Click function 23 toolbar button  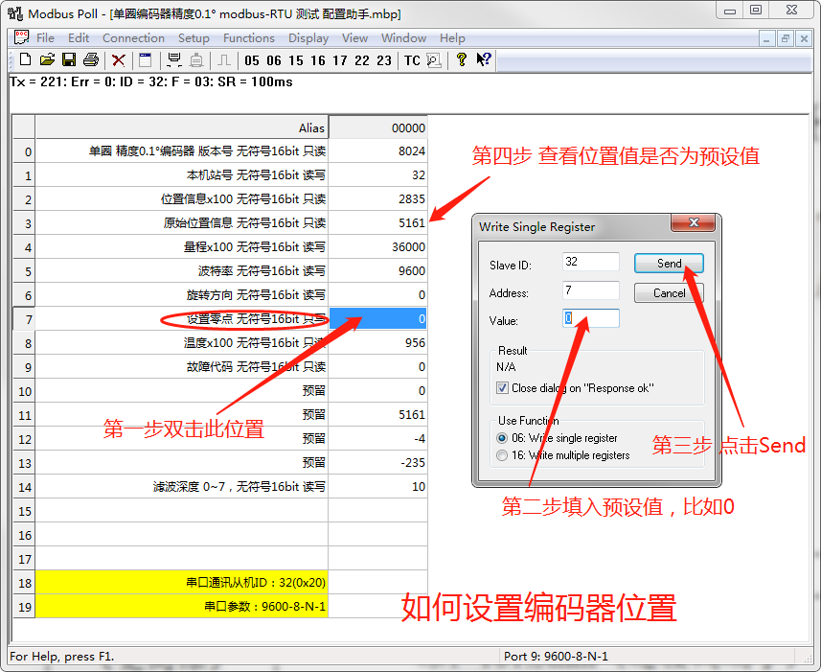point(384,60)
